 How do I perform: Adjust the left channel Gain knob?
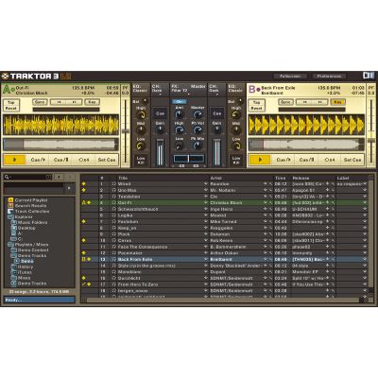(160, 129)
